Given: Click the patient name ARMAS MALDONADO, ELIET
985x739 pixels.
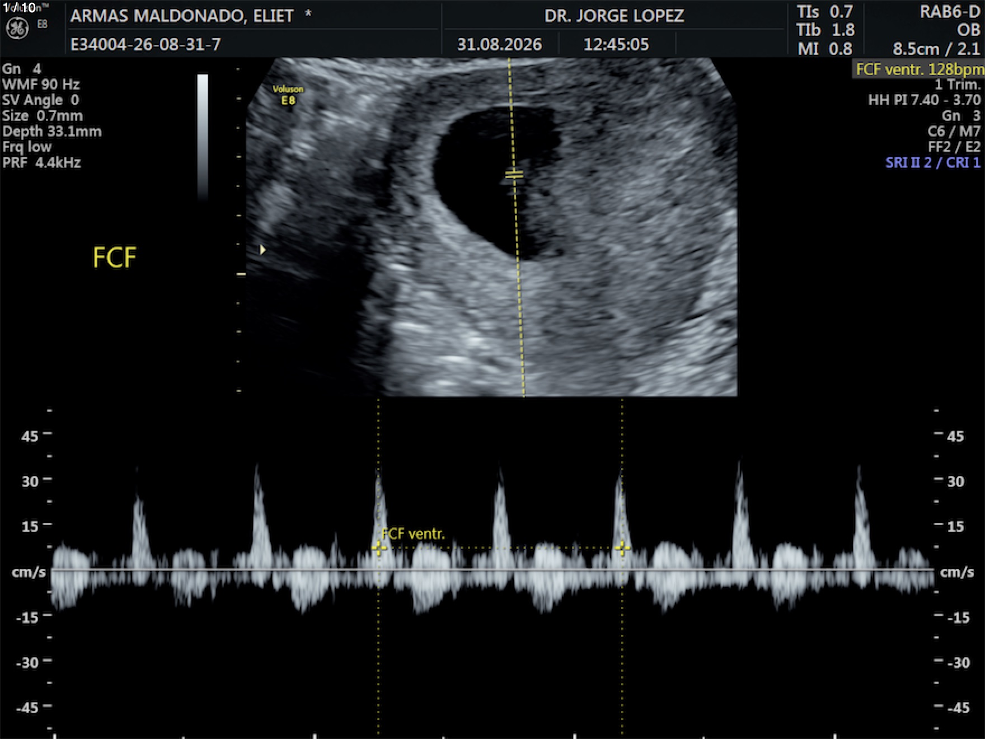Looking at the screenshot, I should pyautogui.click(x=182, y=16).
